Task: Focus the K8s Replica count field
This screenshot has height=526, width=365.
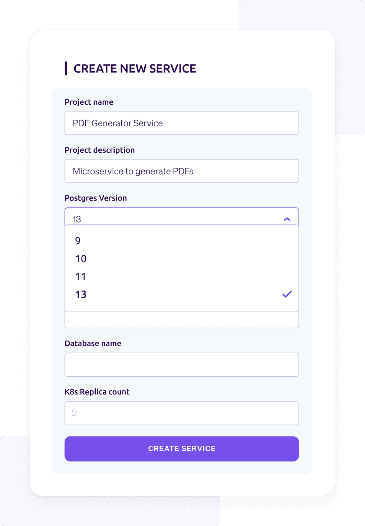Action: tap(182, 413)
